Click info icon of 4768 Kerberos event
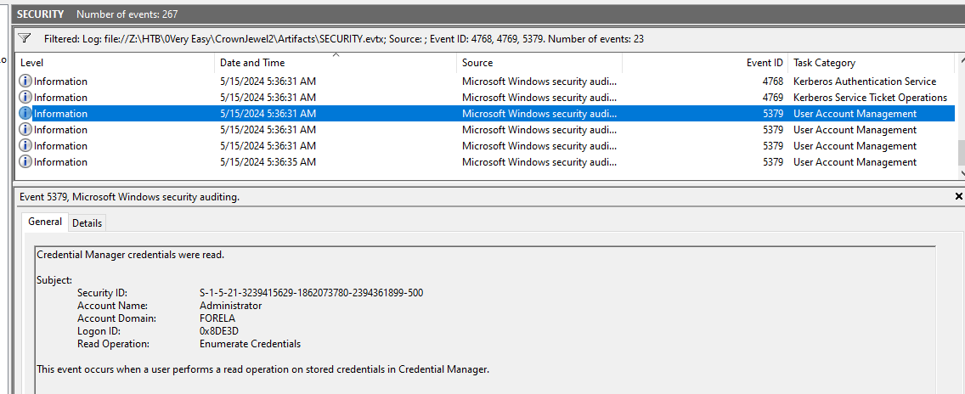 tap(25, 82)
